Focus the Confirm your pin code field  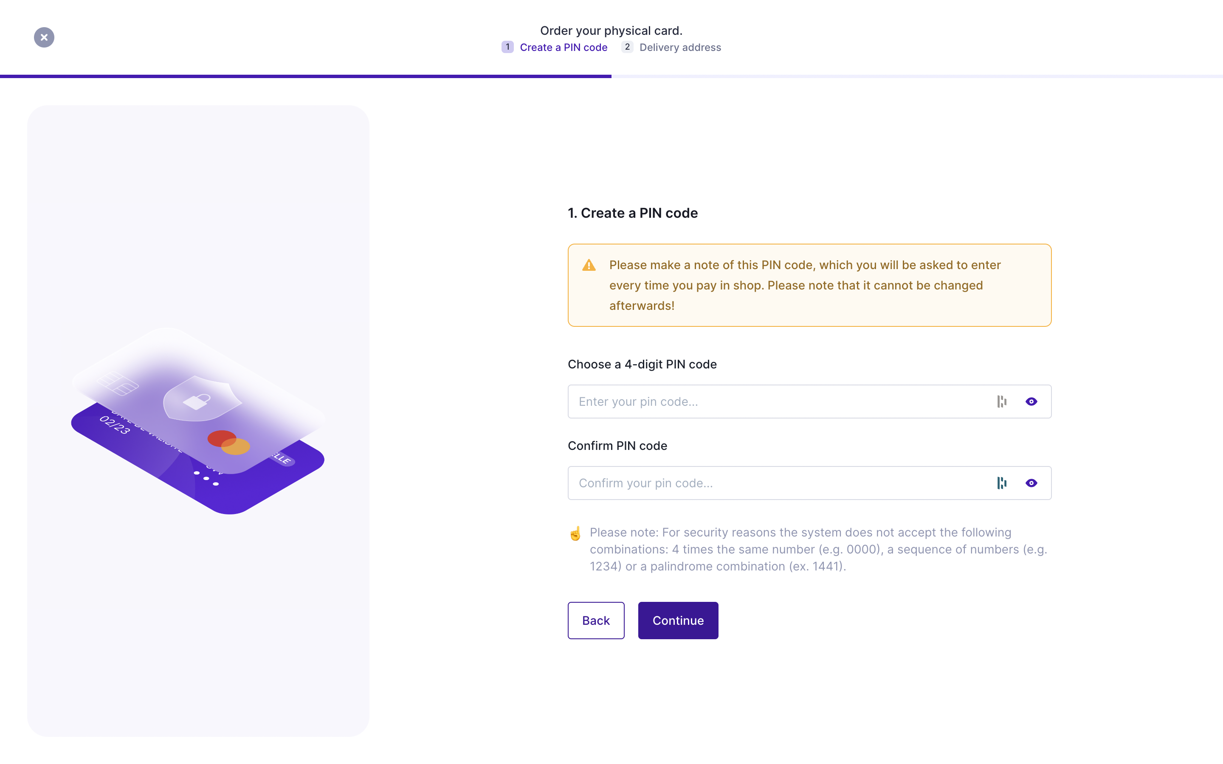(758, 483)
